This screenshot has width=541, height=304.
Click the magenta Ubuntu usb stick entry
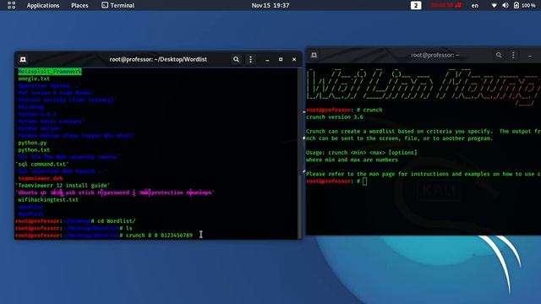115,193
